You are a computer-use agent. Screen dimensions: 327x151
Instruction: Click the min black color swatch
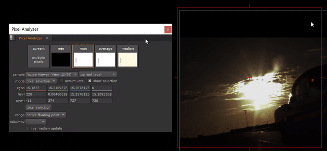(x=61, y=60)
